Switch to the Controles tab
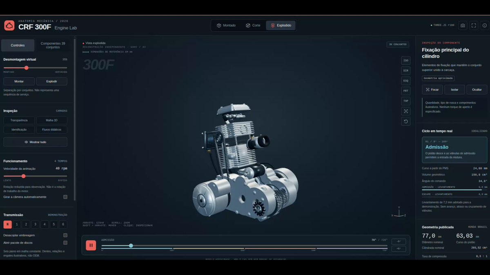The width and height of the screenshot is (490, 275). coord(18,45)
